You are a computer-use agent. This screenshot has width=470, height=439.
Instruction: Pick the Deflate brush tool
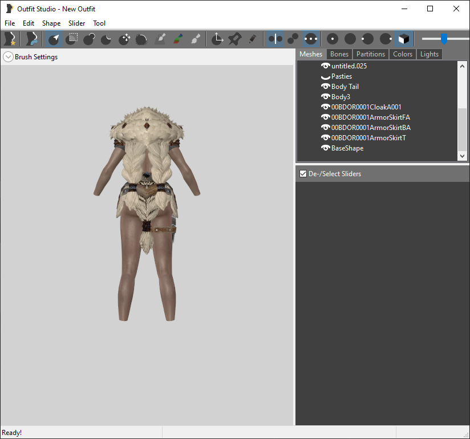107,39
